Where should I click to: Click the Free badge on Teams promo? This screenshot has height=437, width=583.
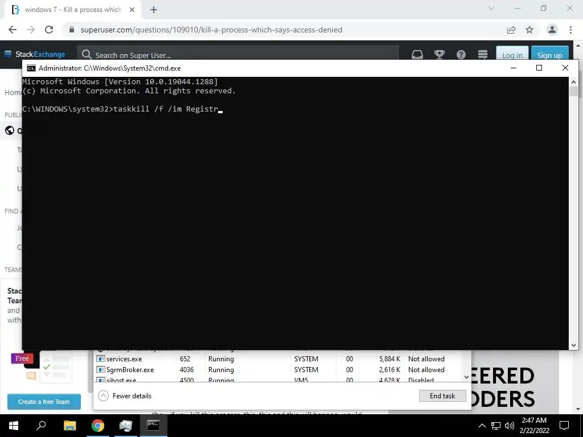pos(22,358)
